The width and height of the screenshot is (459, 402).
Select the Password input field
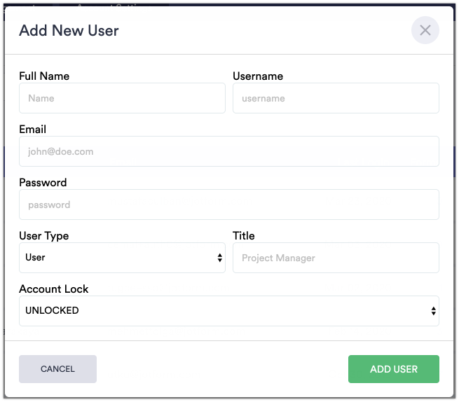coord(228,205)
